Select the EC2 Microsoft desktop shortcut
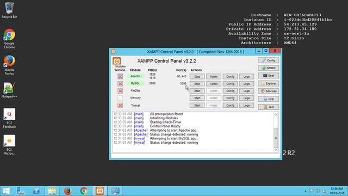Image resolution: width=348 pixels, height=196 pixels. (9, 145)
